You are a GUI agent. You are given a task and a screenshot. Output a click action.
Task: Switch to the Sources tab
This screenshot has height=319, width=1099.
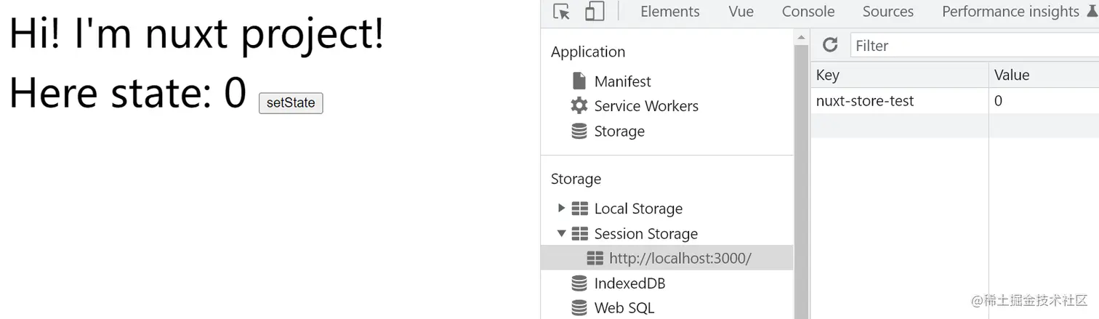pos(887,12)
